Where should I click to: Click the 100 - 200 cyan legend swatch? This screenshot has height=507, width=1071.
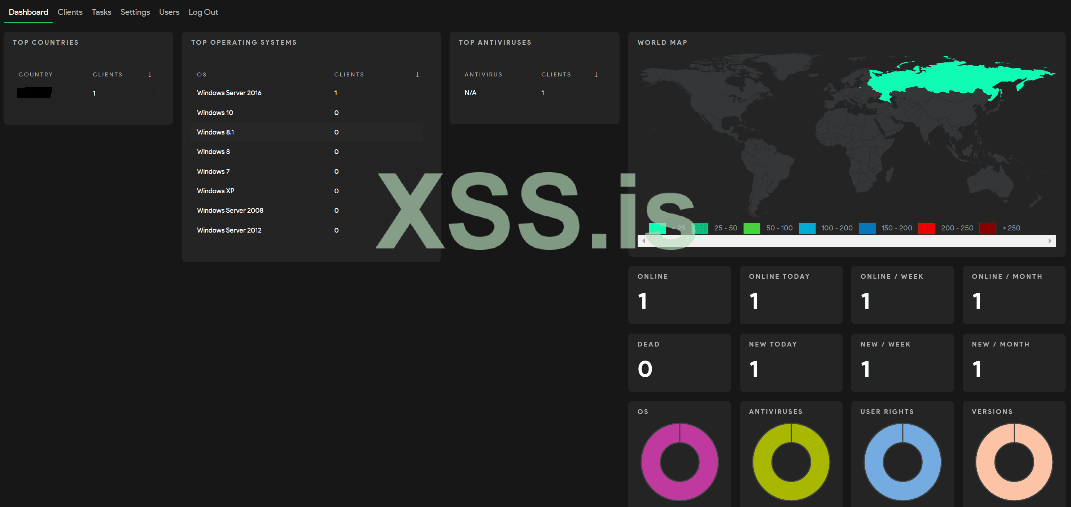point(807,228)
